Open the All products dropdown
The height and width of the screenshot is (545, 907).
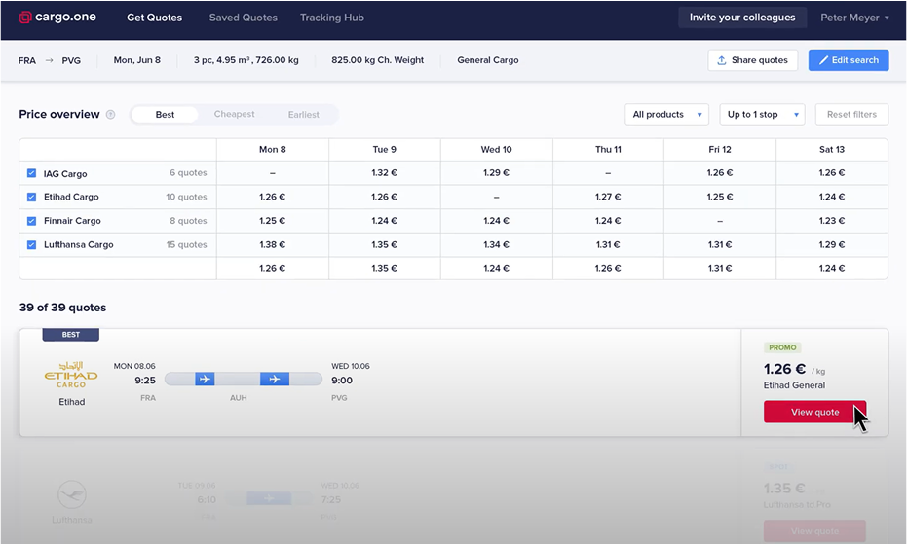coord(667,115)
